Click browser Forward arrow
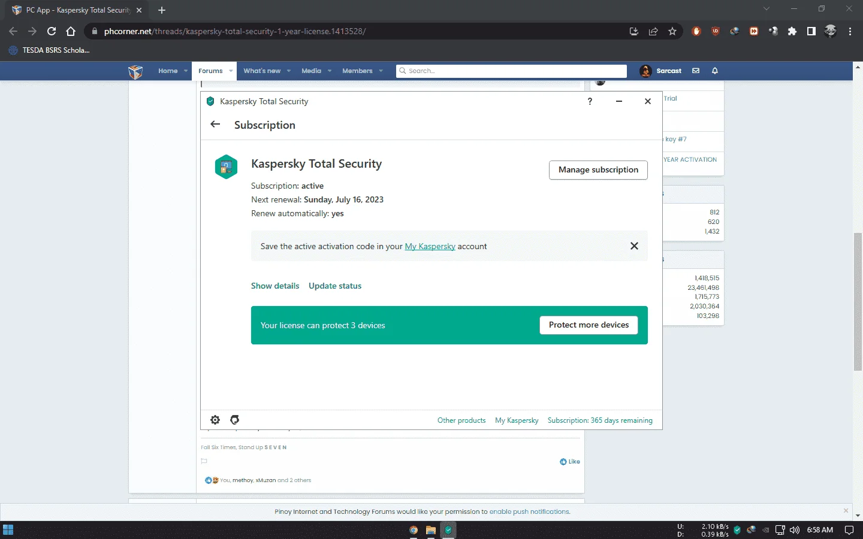Image resolution: width=863 pixels, height=539 pixels. [x=32, y=31]
